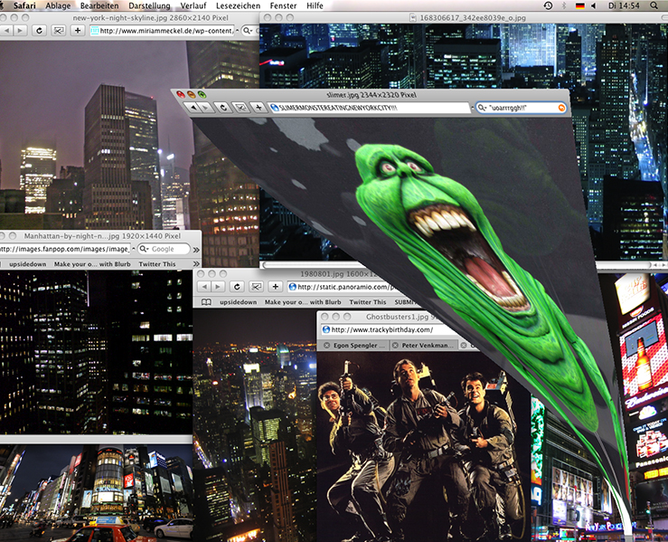Click add bookmark plus in slimer.jpg window
The height and width of the screenshot is (542, 668).
tap(259, 108)
